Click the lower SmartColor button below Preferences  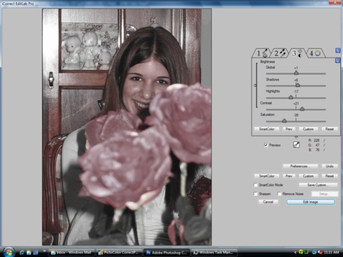click(267, 176)
